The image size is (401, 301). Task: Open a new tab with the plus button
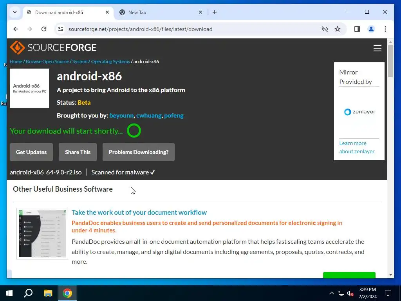[x=215, y=12]
